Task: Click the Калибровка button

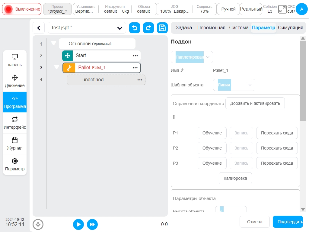Action: [x=235, y=178]
